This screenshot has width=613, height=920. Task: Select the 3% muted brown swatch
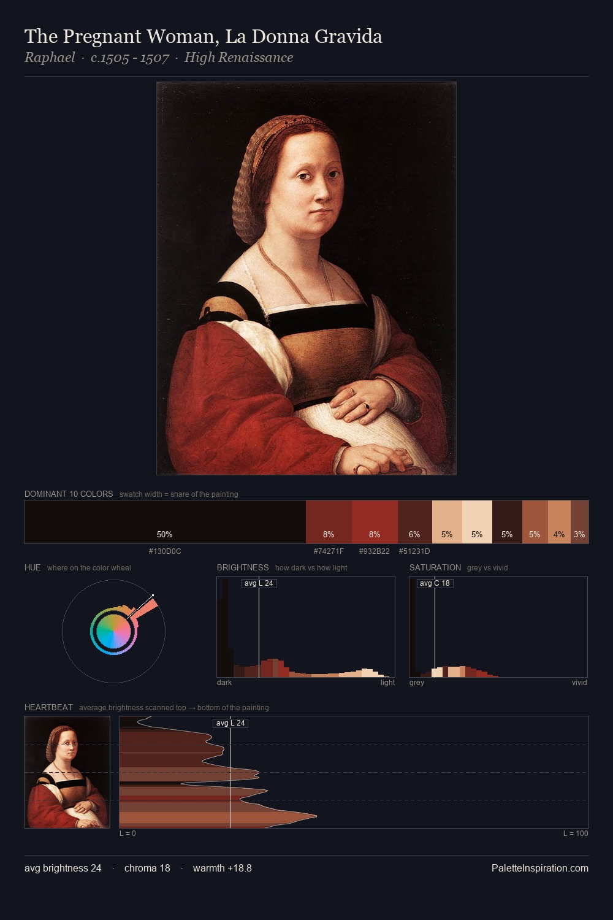pyautogui.click(x=579, y=522)
